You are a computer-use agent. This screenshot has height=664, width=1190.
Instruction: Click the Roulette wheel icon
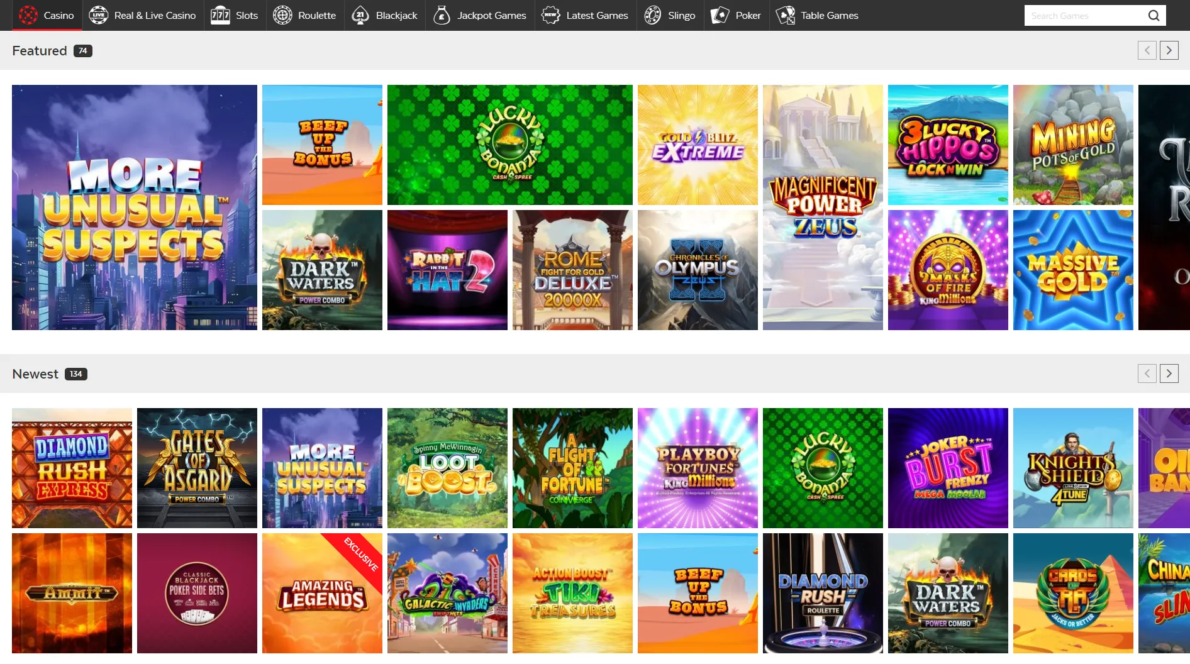click(x=282, y=15)
